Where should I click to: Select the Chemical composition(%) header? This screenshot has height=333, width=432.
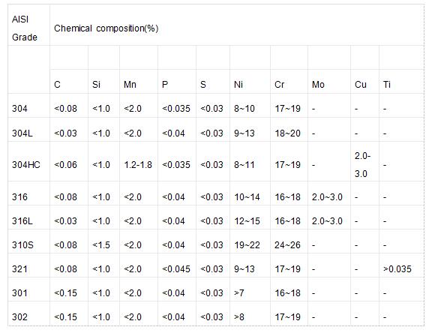click(106, 28)
